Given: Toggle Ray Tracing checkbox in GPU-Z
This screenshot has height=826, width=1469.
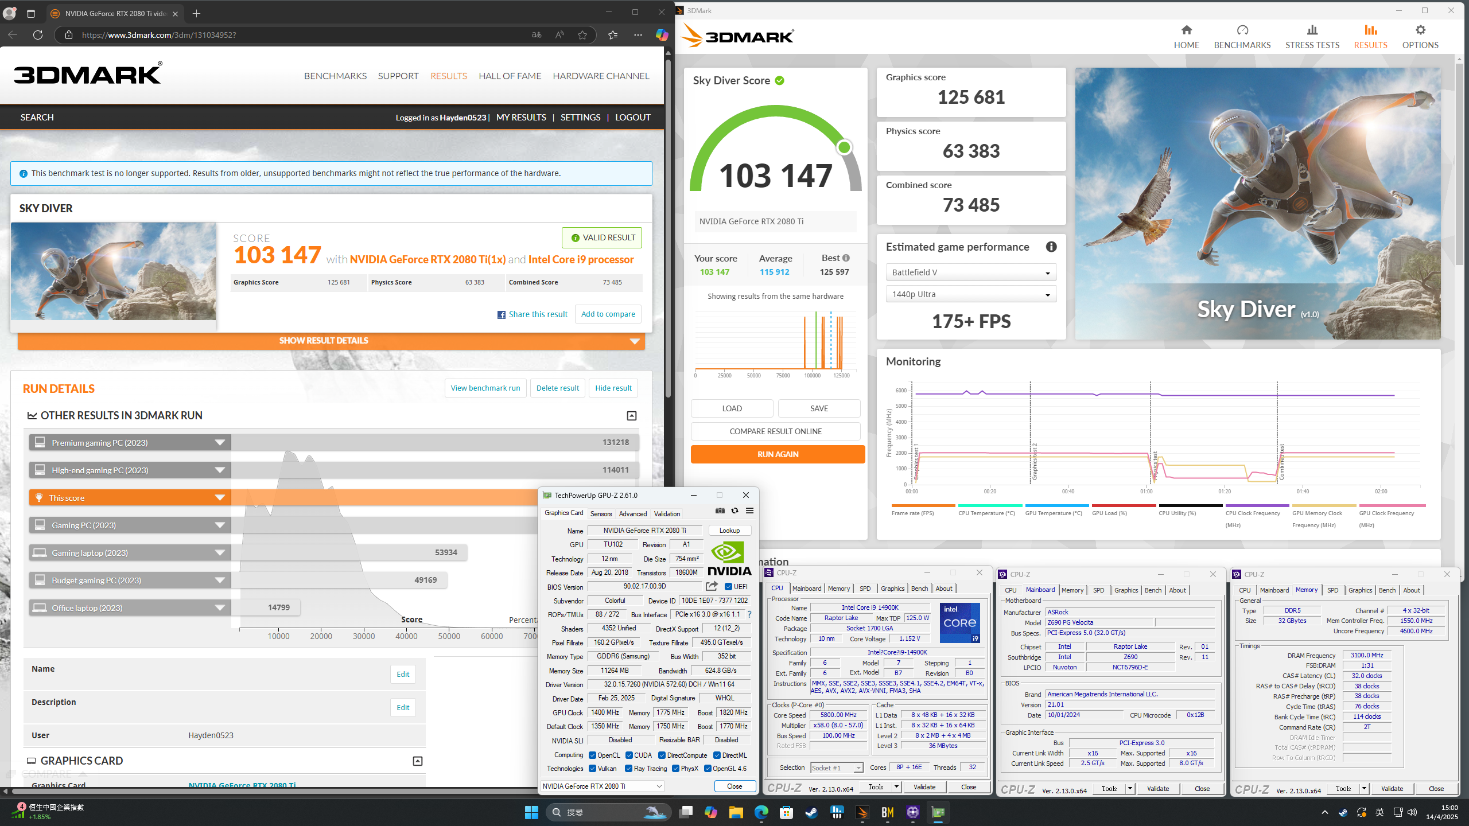Looking at the screenshot, I should [x=628, y=769].
